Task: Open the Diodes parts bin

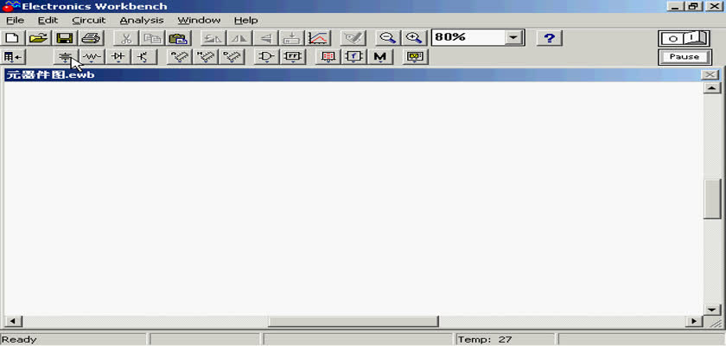Action: [x=118, y=57]
